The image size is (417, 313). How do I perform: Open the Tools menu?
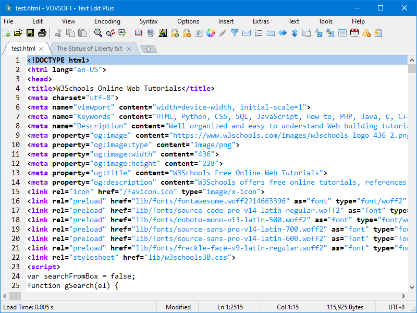tap(325, 21)
